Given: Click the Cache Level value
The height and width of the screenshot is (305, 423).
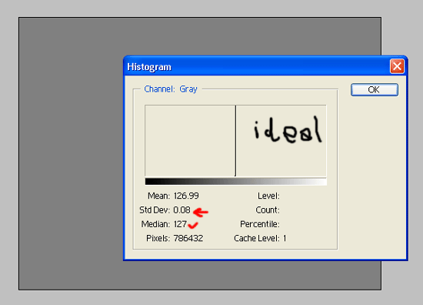Looking at the screenshot, I should tap(285, 238).
